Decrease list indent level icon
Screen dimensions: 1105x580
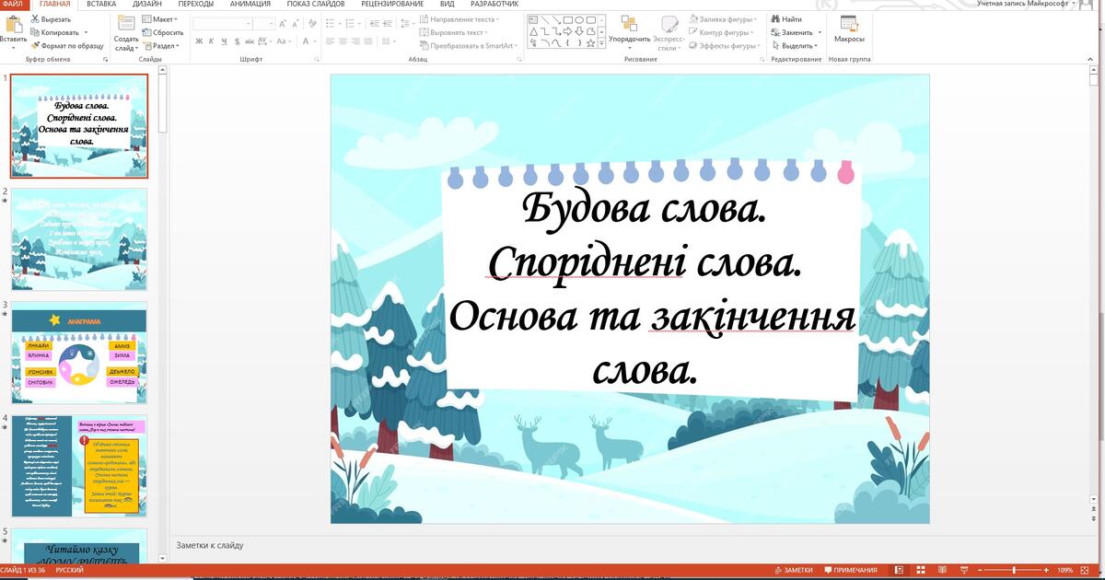pos(375,23)
